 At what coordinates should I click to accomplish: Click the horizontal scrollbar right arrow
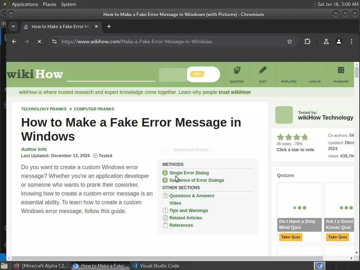(351, 258)
